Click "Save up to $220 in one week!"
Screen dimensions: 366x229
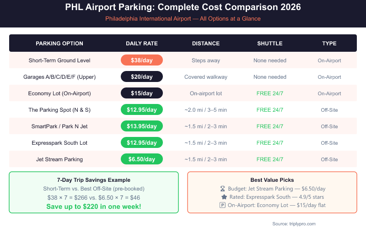94,207
